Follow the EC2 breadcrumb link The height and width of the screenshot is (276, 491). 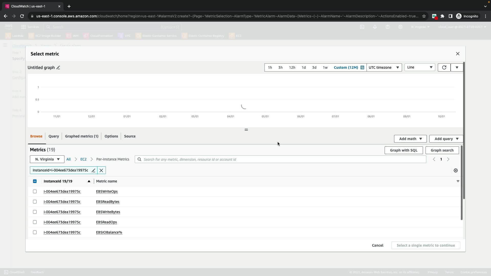coord(83,159)
